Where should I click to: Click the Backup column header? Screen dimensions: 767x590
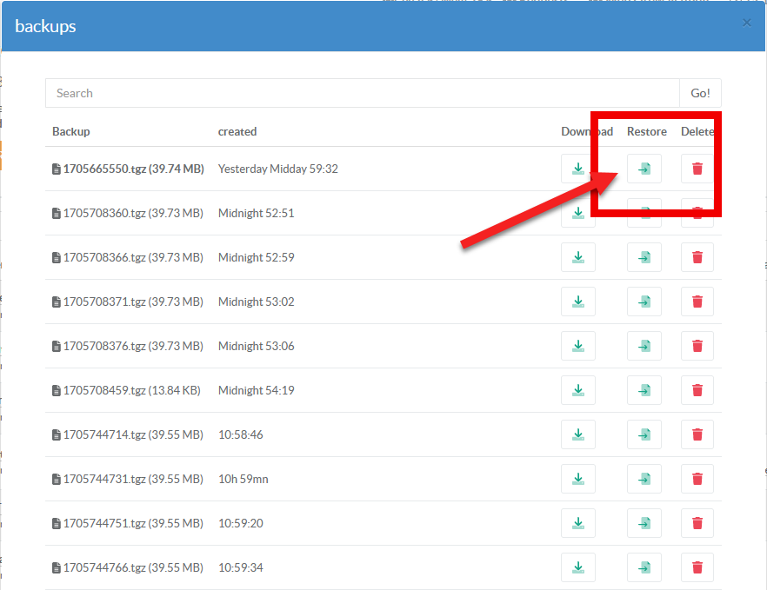[71, 131]
